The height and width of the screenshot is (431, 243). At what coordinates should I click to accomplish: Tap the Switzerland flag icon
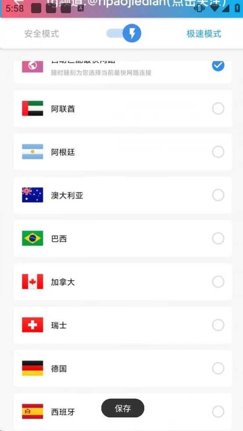pyautogui.click(x=32, y=325)
